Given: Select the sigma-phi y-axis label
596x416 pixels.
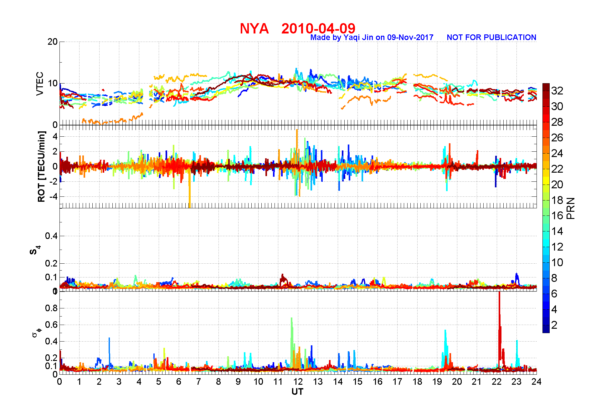Looking at the screenshot, I should [x=37, y=332].
